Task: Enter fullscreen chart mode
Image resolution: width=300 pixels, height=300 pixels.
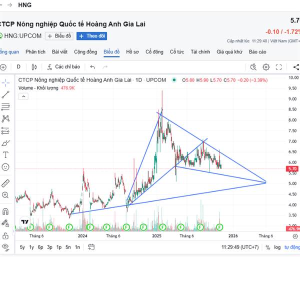Action: 278,67
